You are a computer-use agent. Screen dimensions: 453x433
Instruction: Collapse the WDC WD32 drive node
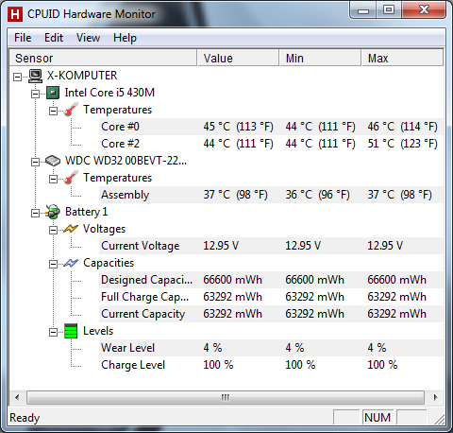point(35,162)
